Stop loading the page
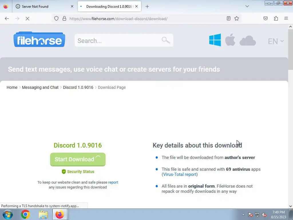293x220 pixels. tap(27, 19)
